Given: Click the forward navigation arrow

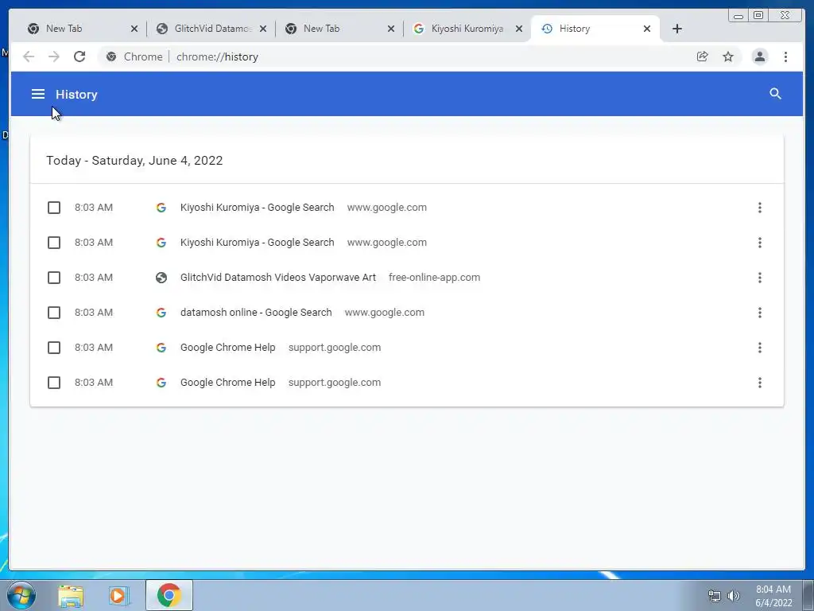Looking at the screenshot, I should [x=54, y=56].
